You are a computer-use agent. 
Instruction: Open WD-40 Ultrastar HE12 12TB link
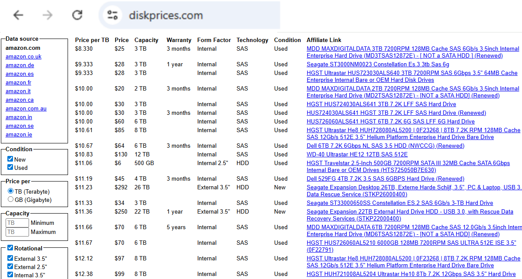pos(357,154)
